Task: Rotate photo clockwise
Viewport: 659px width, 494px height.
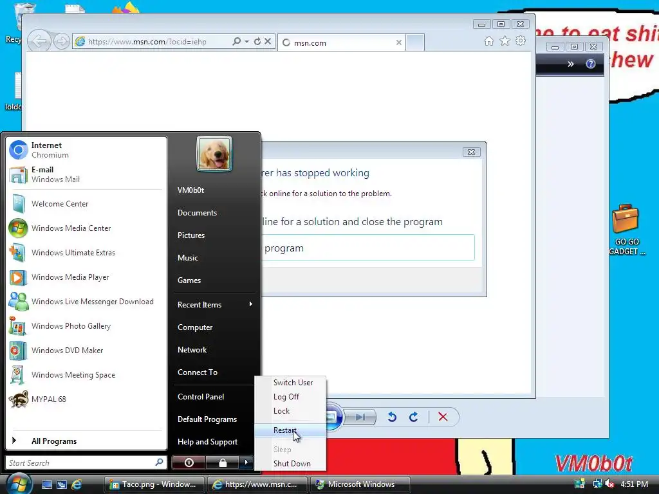Action: 414,417
